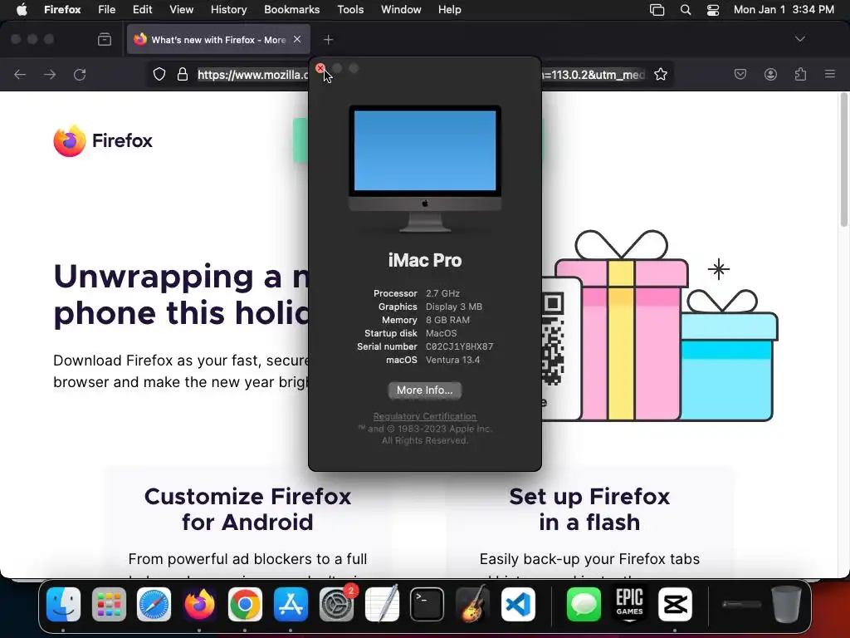This screenshot has width=850, height=638.
Task: Open the Trash in the Dock
Action: (786, 604)
